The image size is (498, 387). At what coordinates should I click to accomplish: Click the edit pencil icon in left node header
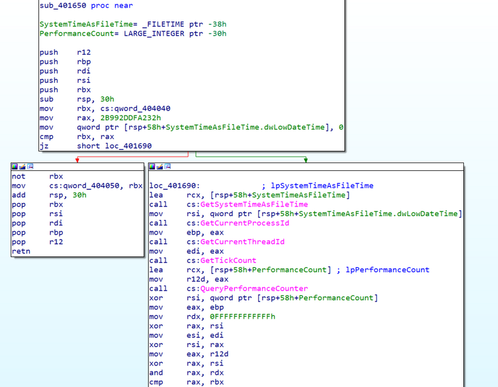[22, 167]
